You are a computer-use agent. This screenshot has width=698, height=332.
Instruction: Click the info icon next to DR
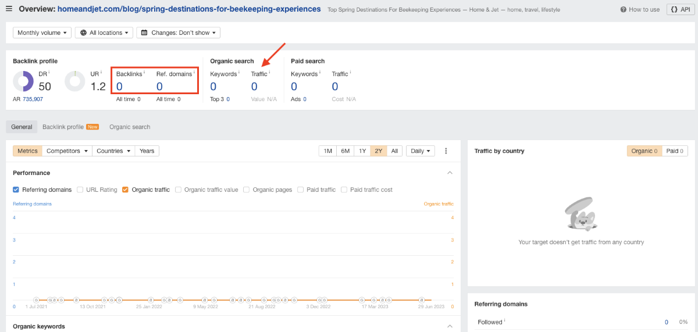[49, 73]
